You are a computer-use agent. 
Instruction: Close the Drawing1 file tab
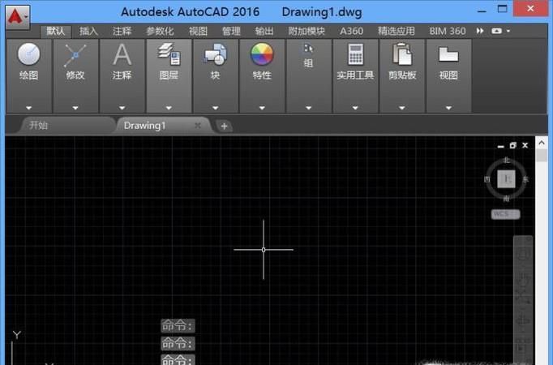[198, 125]
